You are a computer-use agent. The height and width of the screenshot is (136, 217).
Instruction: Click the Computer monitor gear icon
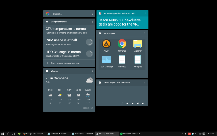(47, 22)
